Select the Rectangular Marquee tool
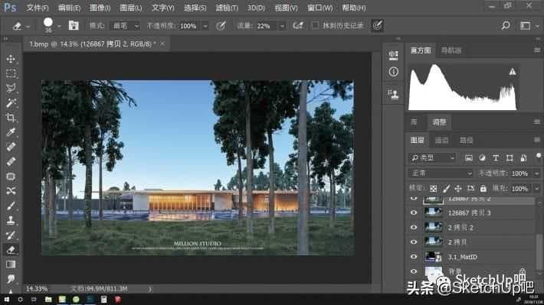 coord(11,73)
